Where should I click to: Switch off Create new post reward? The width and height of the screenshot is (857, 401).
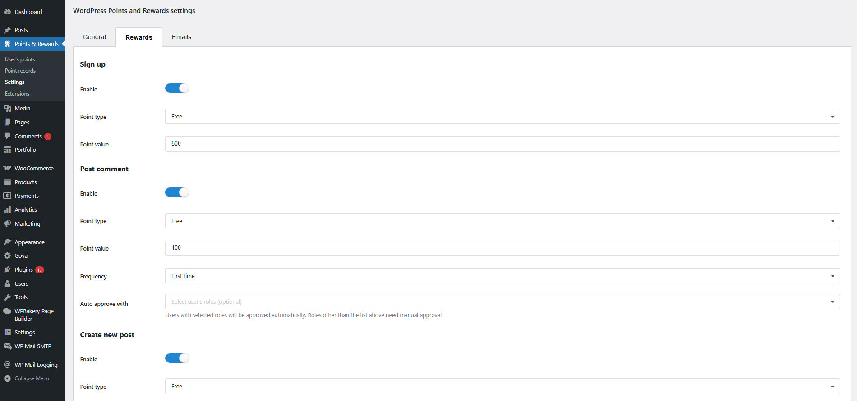177,358
